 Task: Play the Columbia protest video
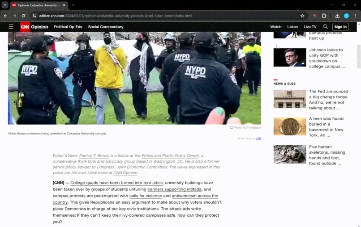pos(136,53)
